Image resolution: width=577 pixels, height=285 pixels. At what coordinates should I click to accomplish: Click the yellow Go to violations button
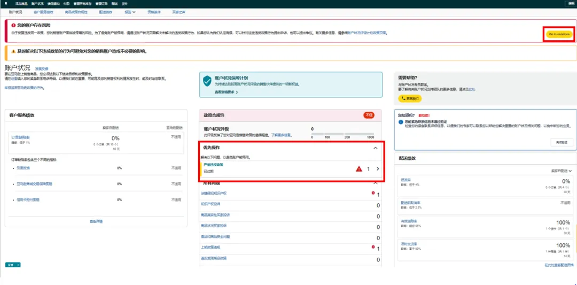click(559, 34)
